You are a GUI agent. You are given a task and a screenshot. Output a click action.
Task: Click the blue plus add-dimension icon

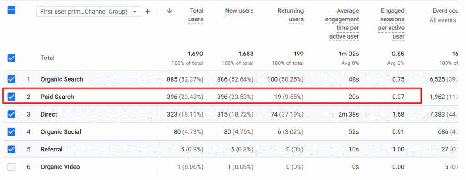(x=148, y=11)
